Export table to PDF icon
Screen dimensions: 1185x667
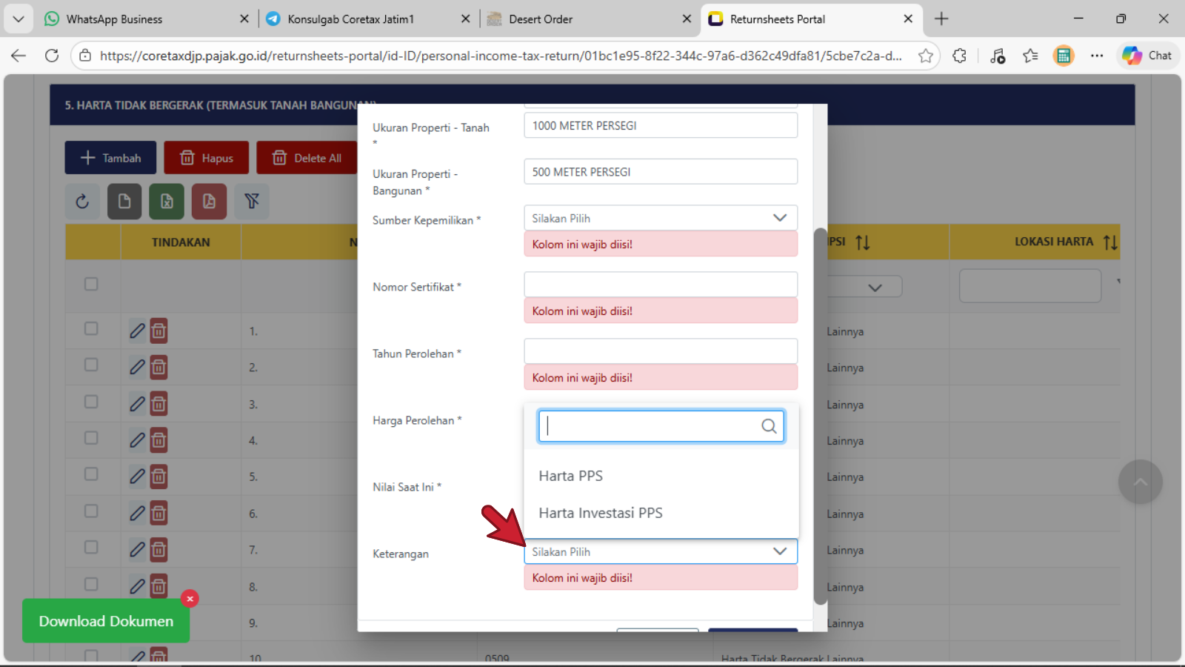209,202
